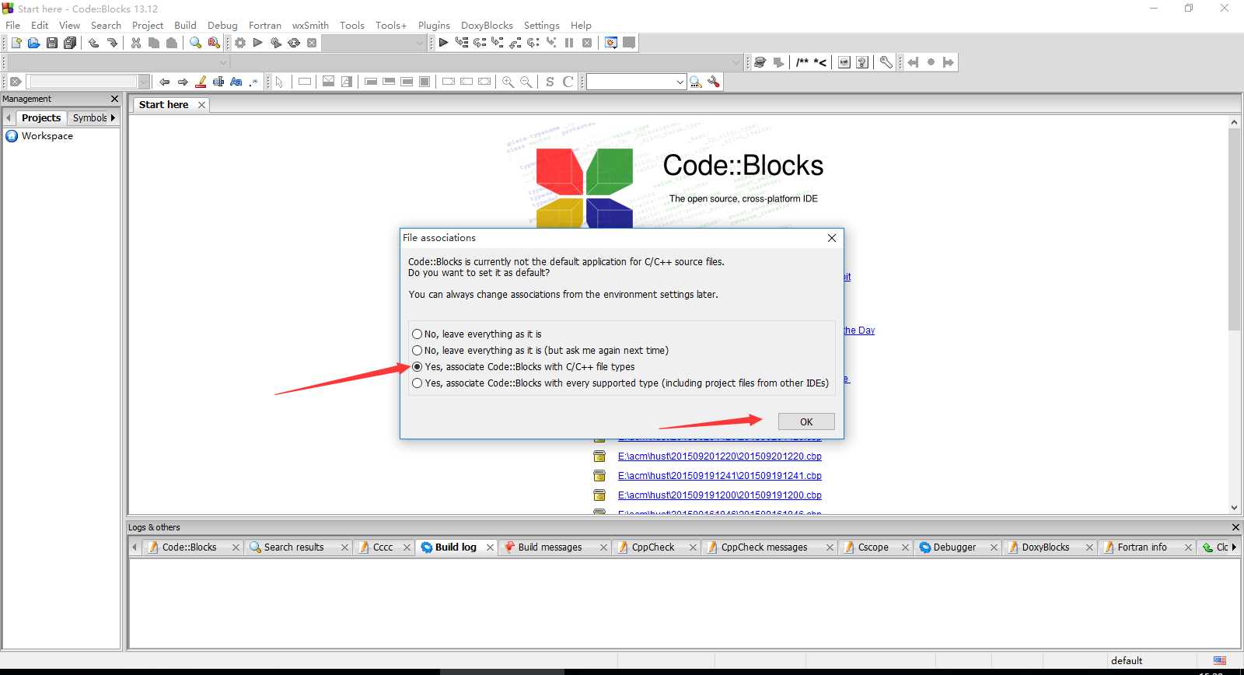This screenshot has height=675, width=1244.
Task: Close the Management panel
Action: tap(114, 99)
